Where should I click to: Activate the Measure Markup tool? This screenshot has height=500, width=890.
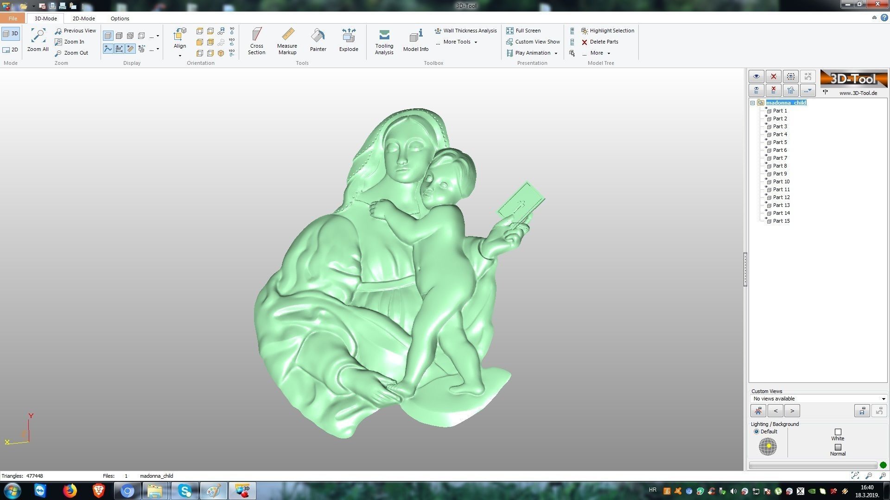coord(287,41)
